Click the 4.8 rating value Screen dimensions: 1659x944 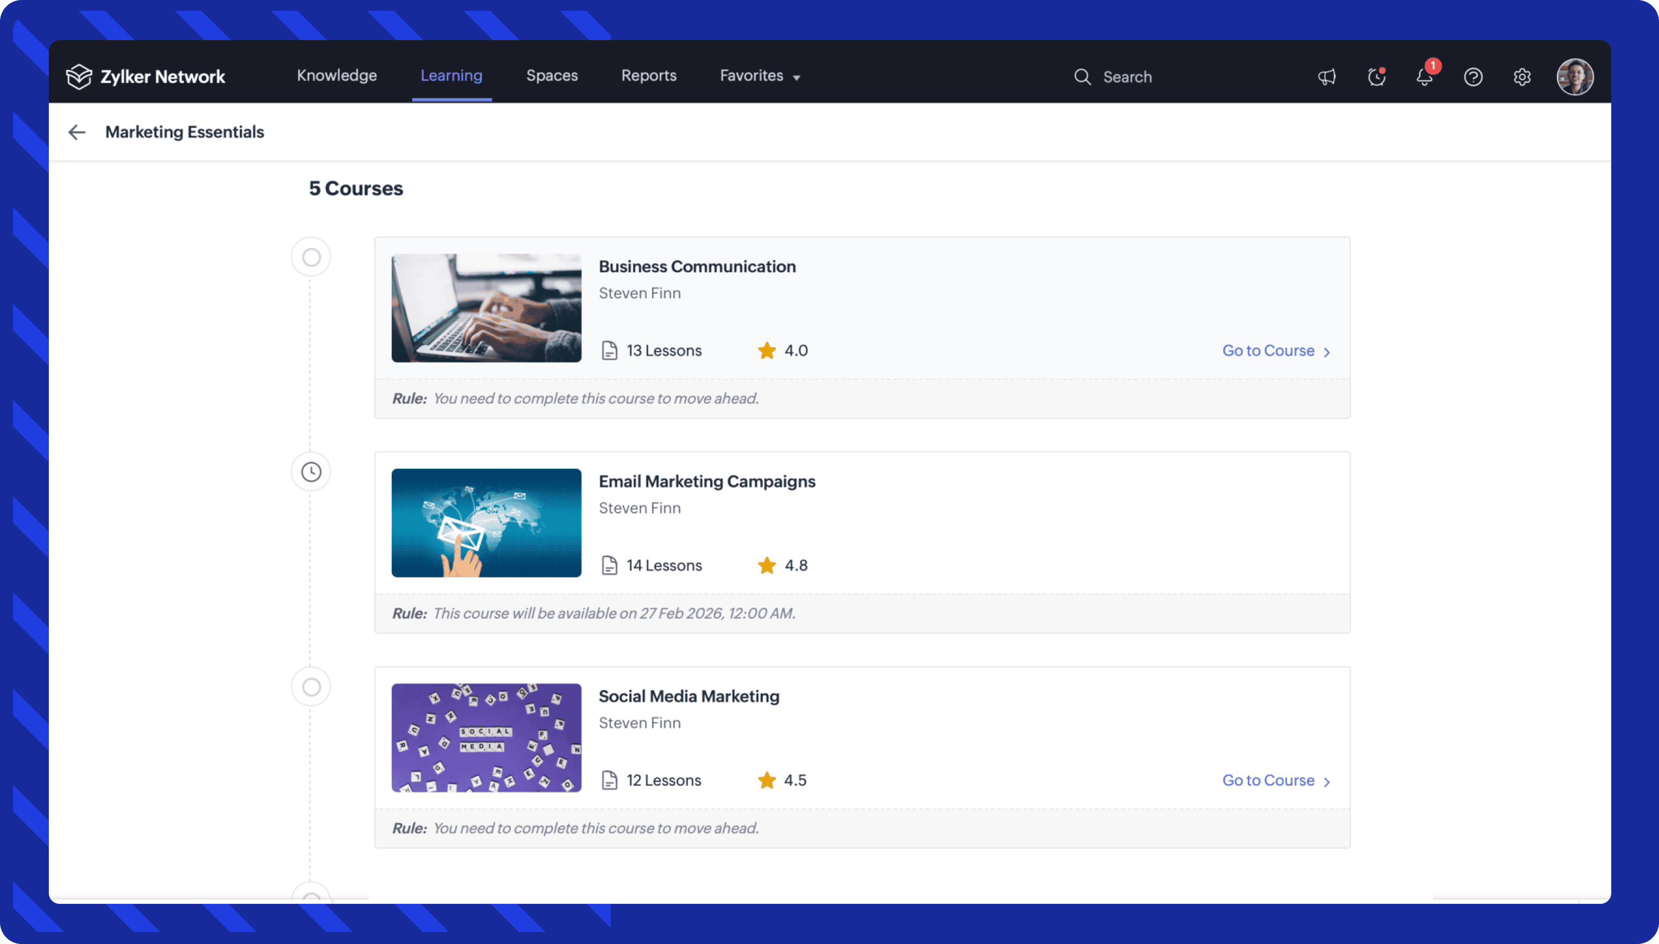pyautogui.click(x=796, y=565)
